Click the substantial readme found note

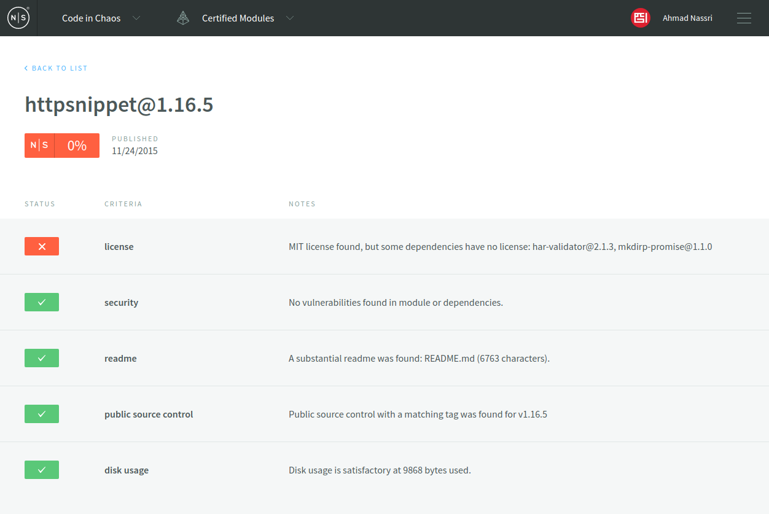(419, 359)
